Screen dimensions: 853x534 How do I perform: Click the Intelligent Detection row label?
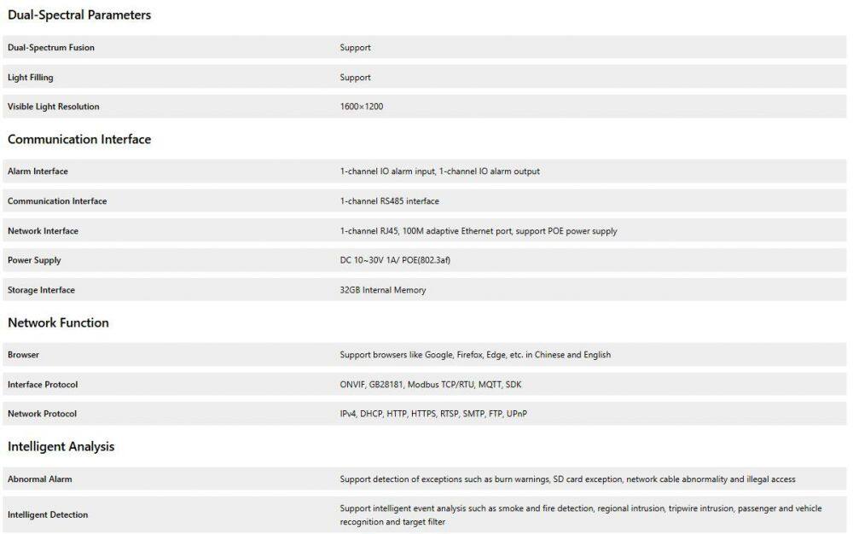pyautogui.click(x=48, y=514)
